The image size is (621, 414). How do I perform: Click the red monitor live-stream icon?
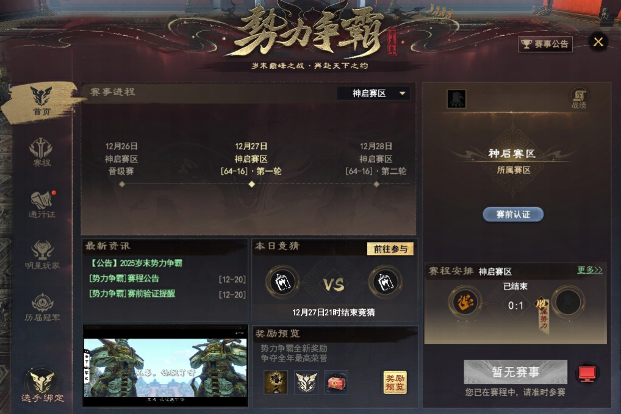coord(587,373)
